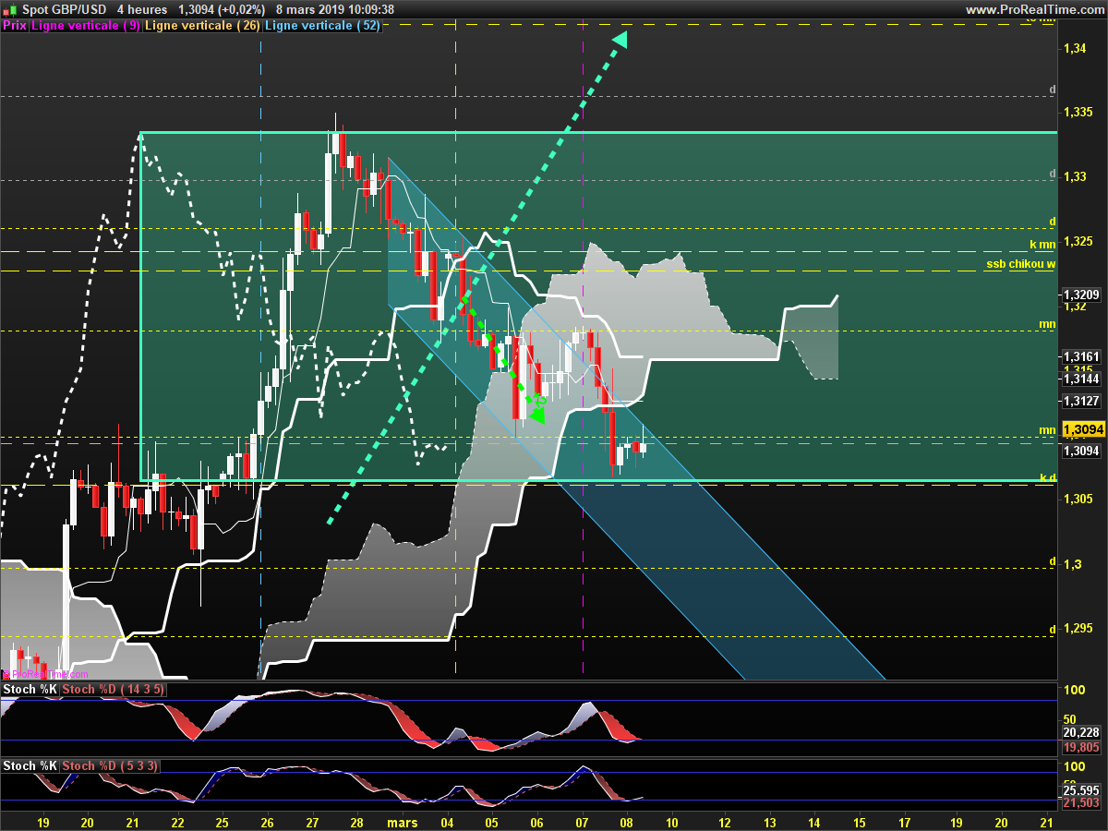The width and height of the screenshot is (1108, 831).
Task: Click the 12 date axis label
Action: 724,821
